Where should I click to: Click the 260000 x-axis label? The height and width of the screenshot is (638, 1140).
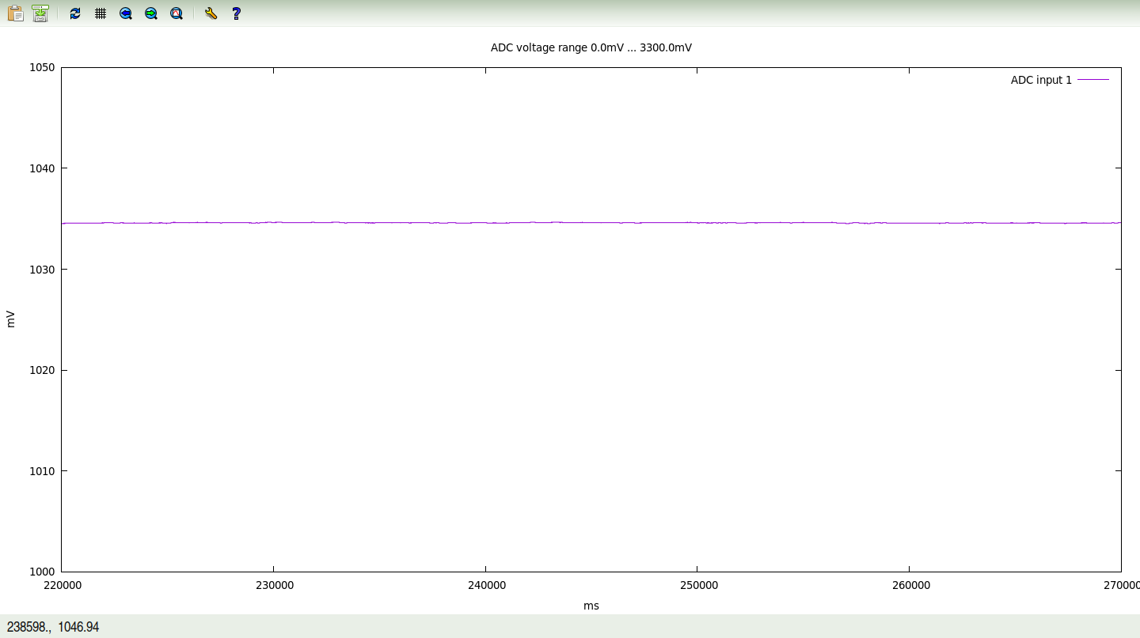910,586
